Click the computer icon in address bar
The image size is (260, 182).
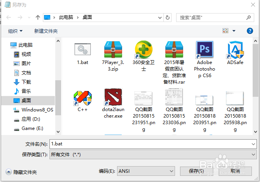[47, 17]
